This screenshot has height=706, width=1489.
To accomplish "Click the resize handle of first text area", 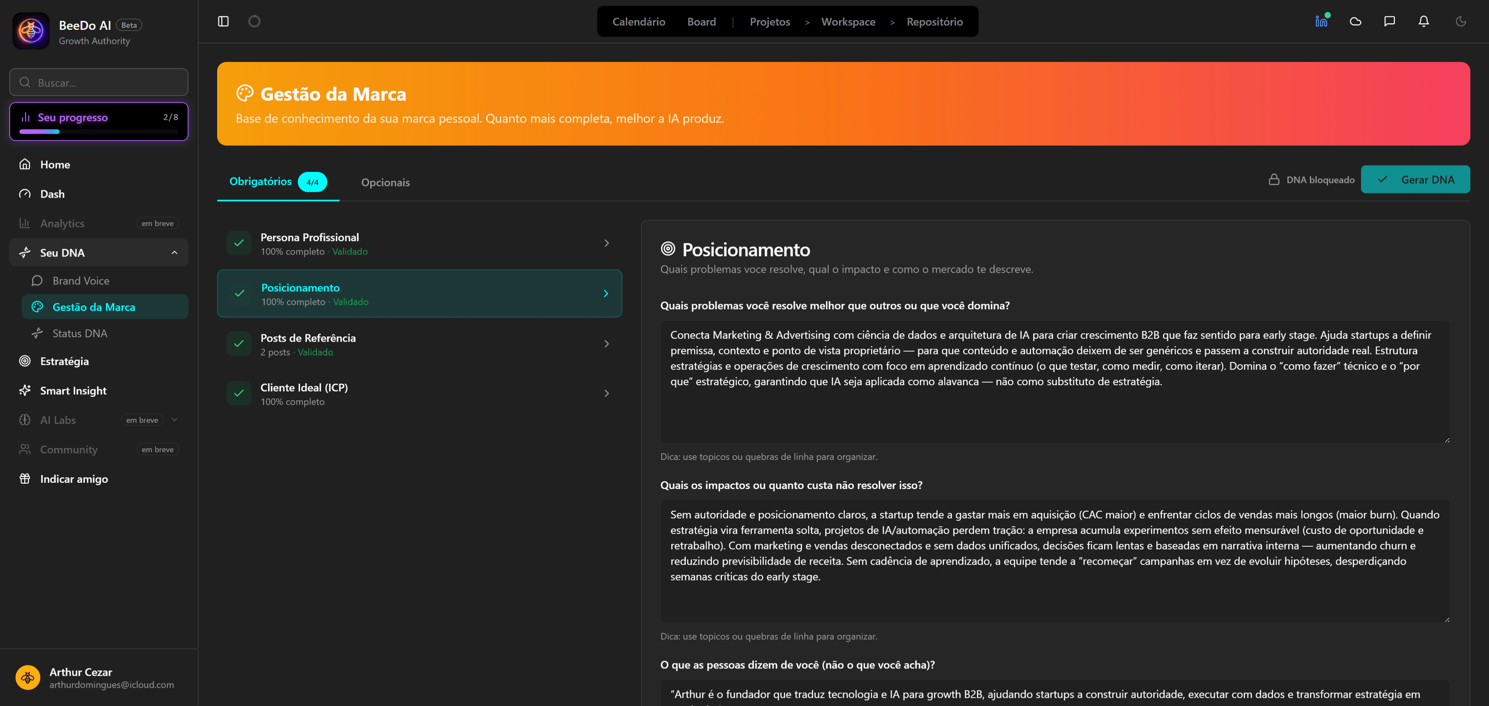I will click(1447, 440).
